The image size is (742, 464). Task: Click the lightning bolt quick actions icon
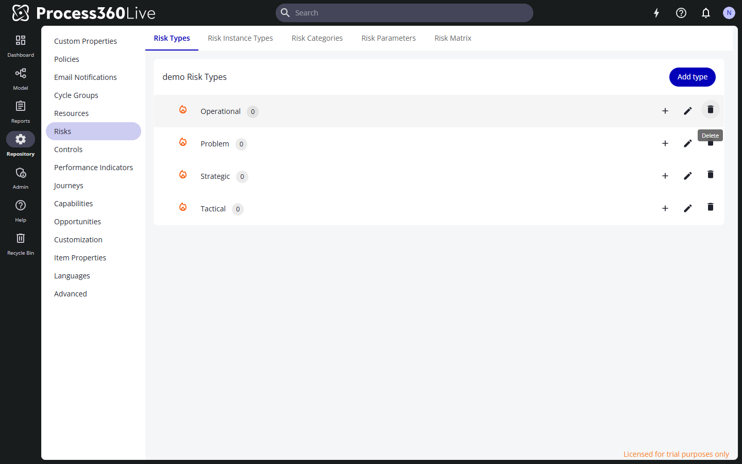pos(656,13)
